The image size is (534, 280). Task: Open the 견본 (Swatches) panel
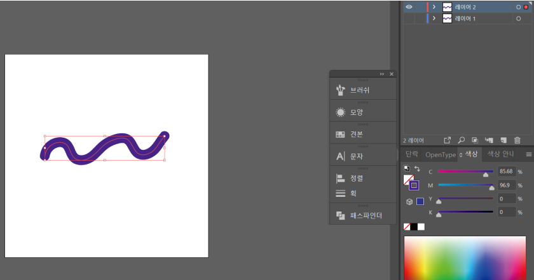click(356, 135)
